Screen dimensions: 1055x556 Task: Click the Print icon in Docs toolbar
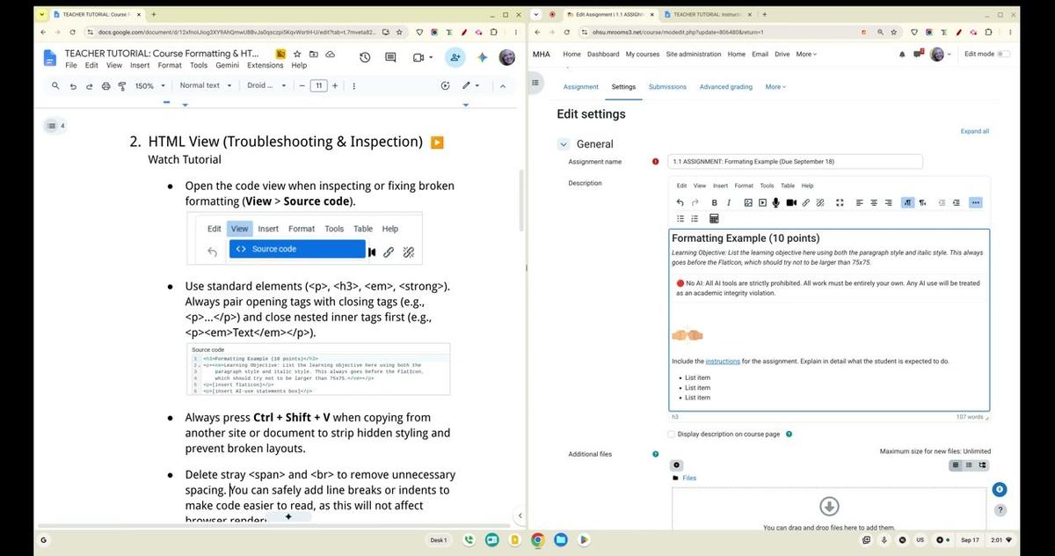pyautogui.click(x=106, y=86)
